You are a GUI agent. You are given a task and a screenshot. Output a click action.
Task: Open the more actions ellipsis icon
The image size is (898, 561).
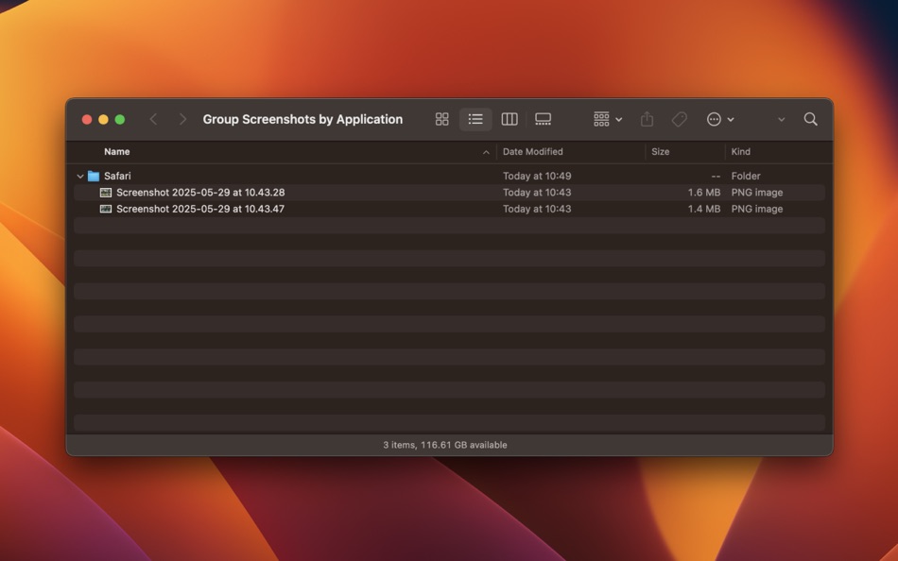click(x=716, y=119)
